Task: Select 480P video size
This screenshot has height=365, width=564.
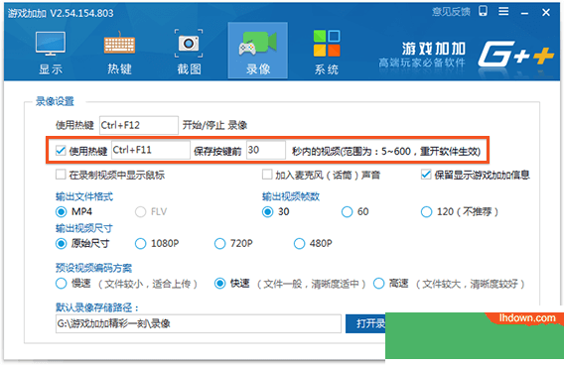Action: (x=299, y=244)
